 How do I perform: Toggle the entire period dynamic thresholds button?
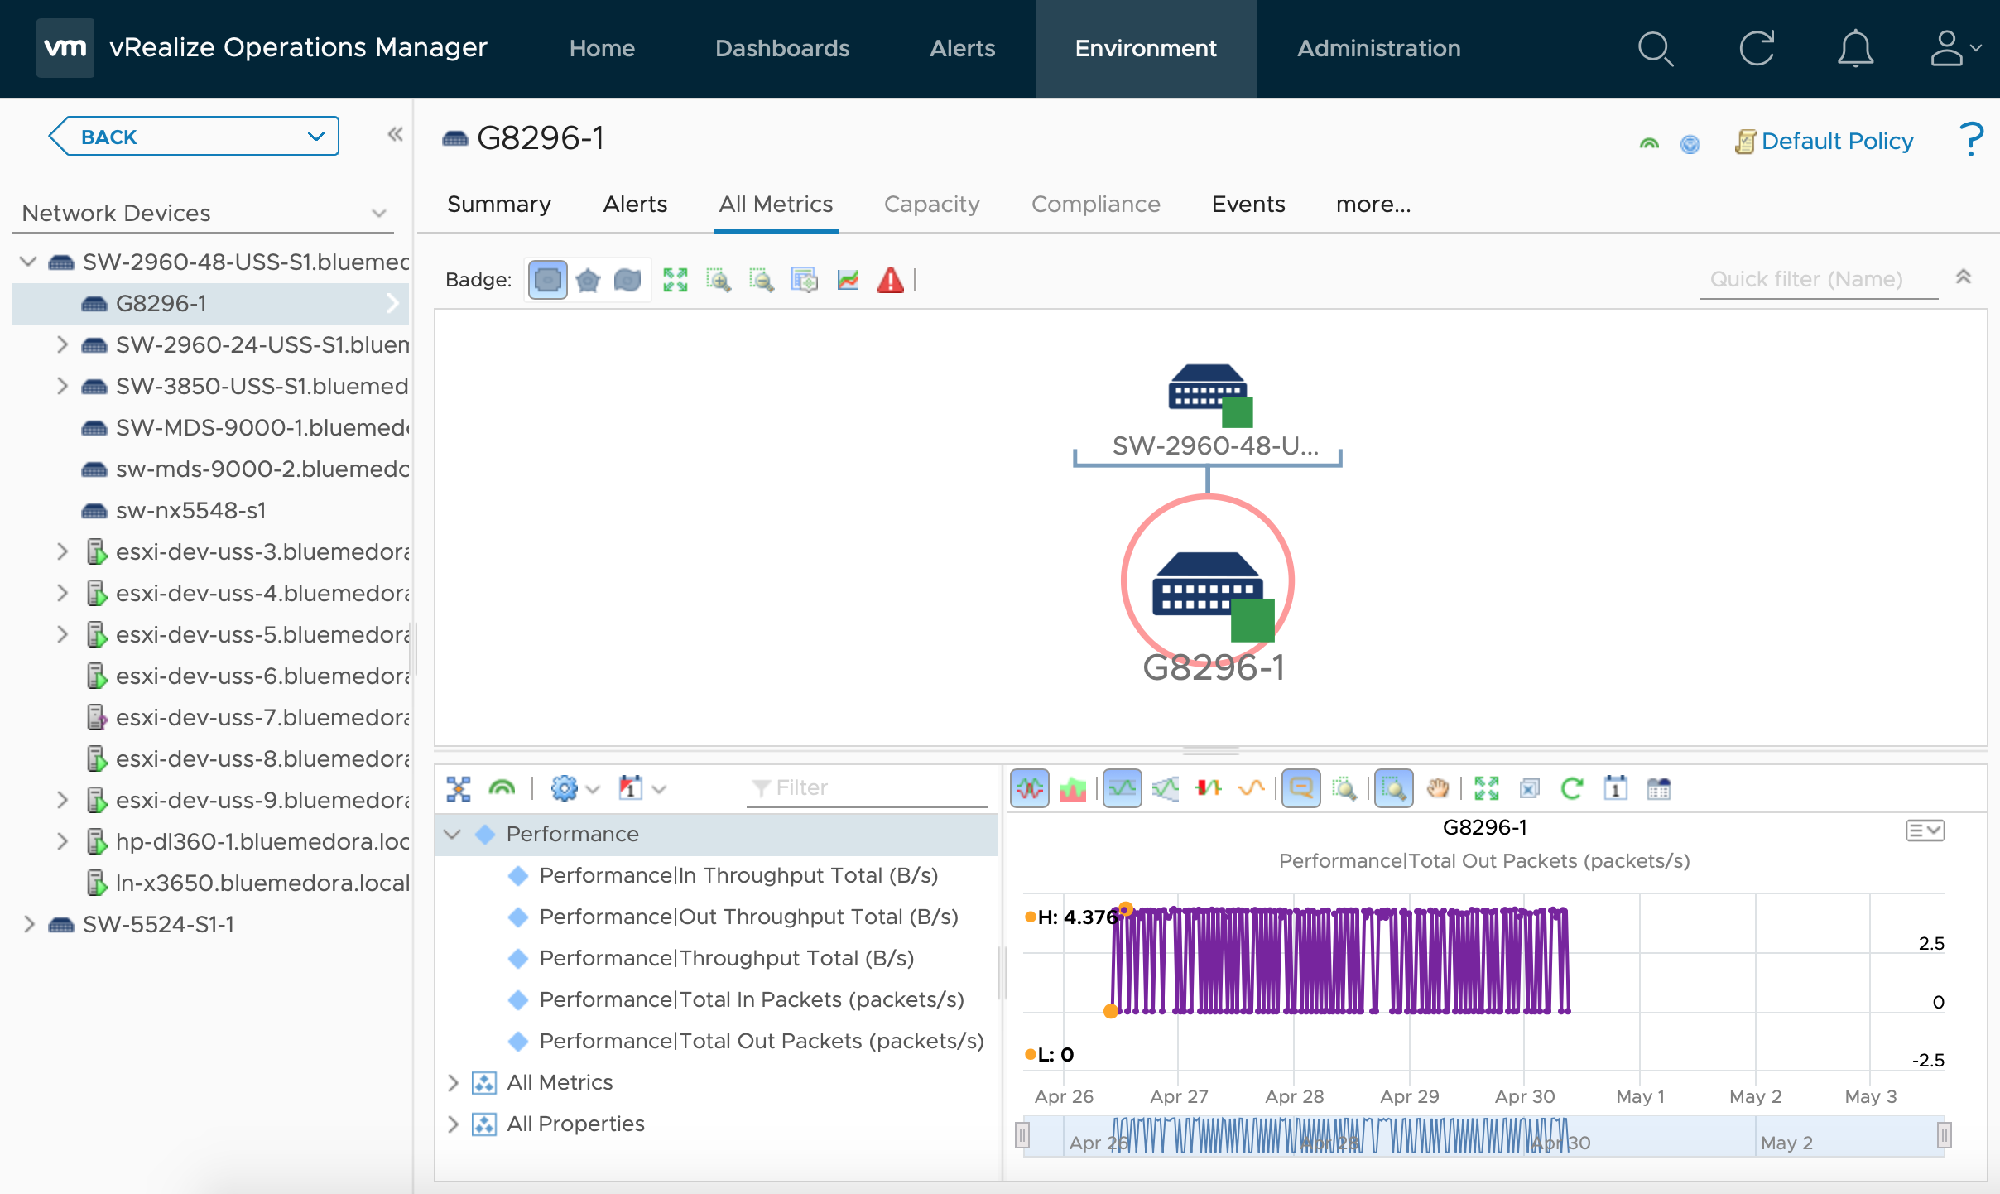point(1166,788)
